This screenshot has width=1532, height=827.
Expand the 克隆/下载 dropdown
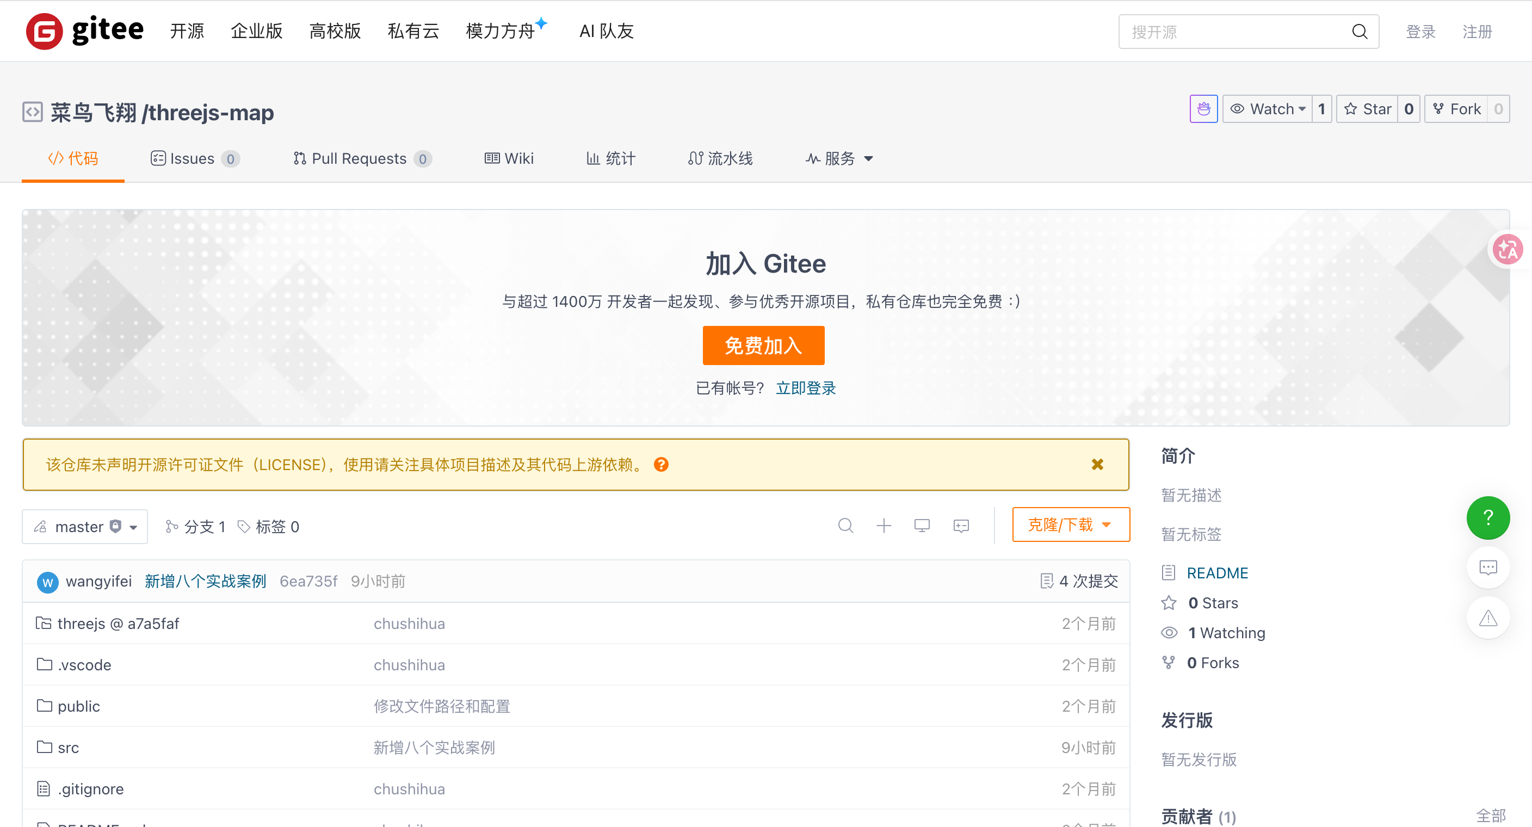(1071, 524)
